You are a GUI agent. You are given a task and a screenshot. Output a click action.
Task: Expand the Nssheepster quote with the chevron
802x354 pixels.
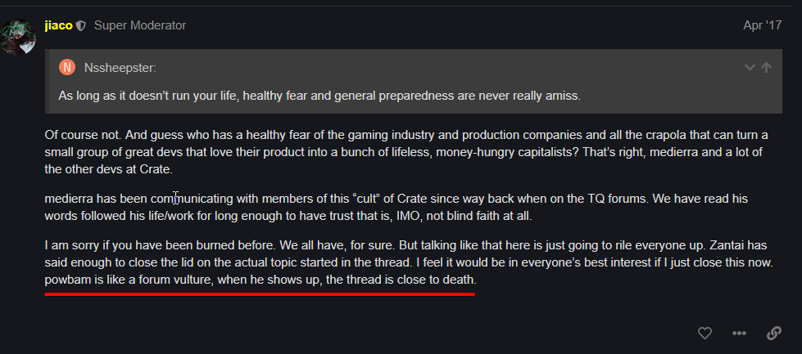(749, 68)
